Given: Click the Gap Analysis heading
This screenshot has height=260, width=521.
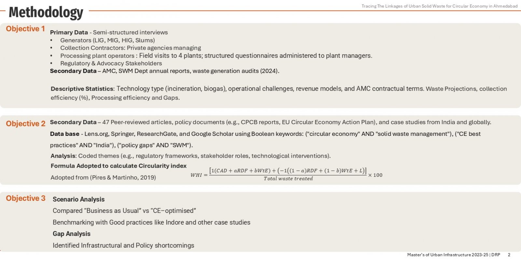Looking at the screenshot, I should (x=72, y=234).
